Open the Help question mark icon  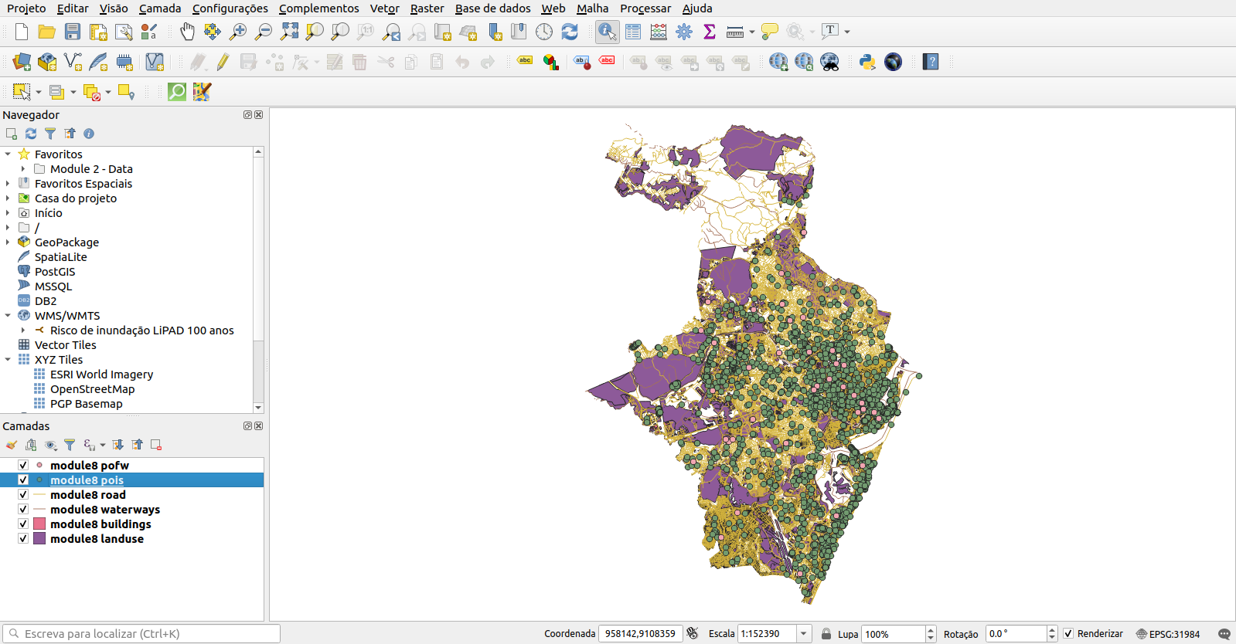tap(931, 62)
